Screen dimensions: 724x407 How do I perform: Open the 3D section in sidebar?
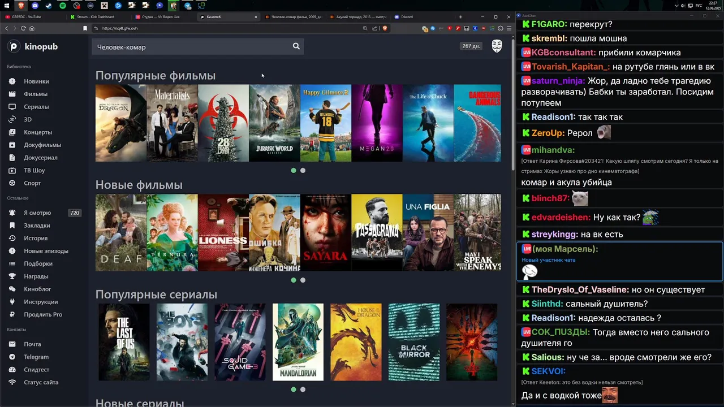pos(28,119)
